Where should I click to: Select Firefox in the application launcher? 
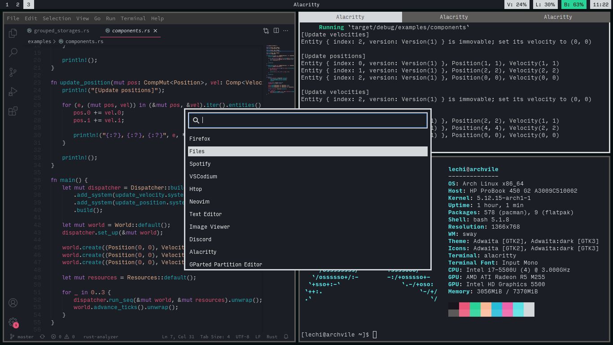tap(200, 139)
